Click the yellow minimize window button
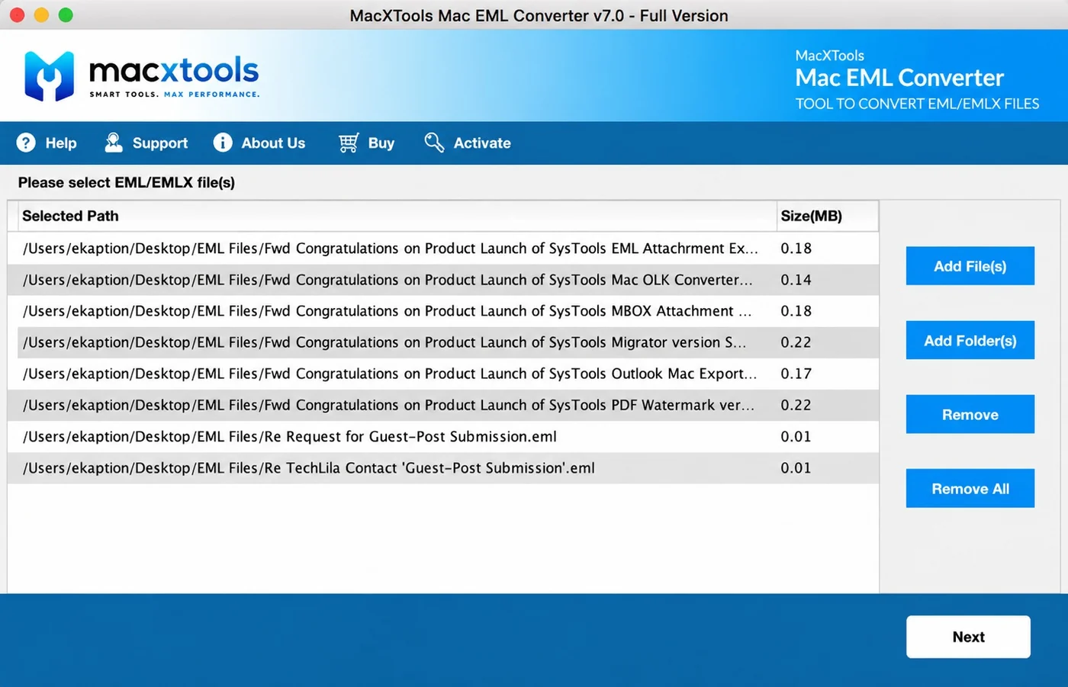Screen dimensions: 1068x687 point(41,14)
